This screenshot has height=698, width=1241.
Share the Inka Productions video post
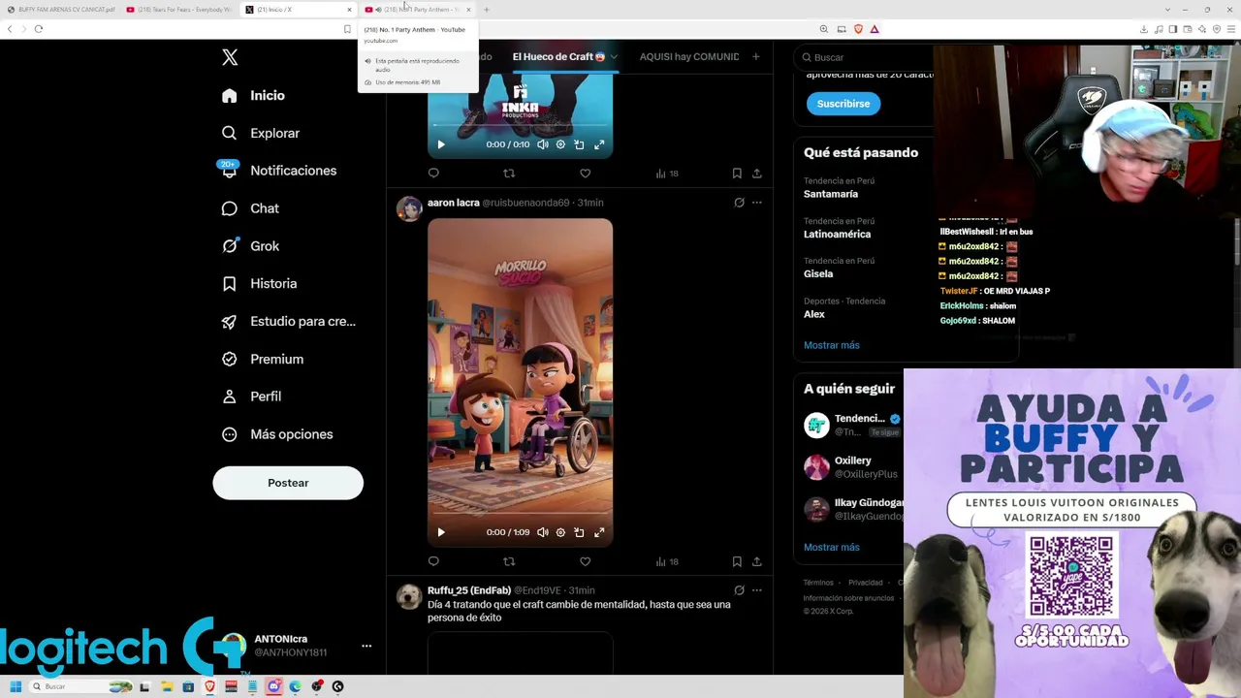pyautogui.click(x=757, y=174)
